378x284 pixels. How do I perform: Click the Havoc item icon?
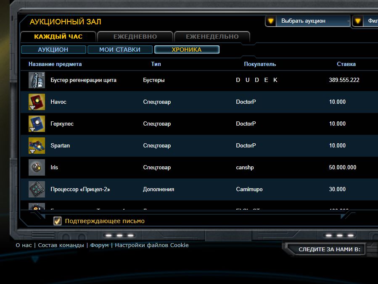tap(37, 102)
